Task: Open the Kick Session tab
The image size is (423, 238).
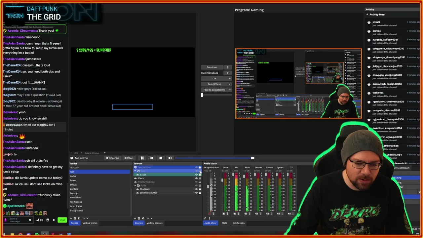Action: point(238,223)
